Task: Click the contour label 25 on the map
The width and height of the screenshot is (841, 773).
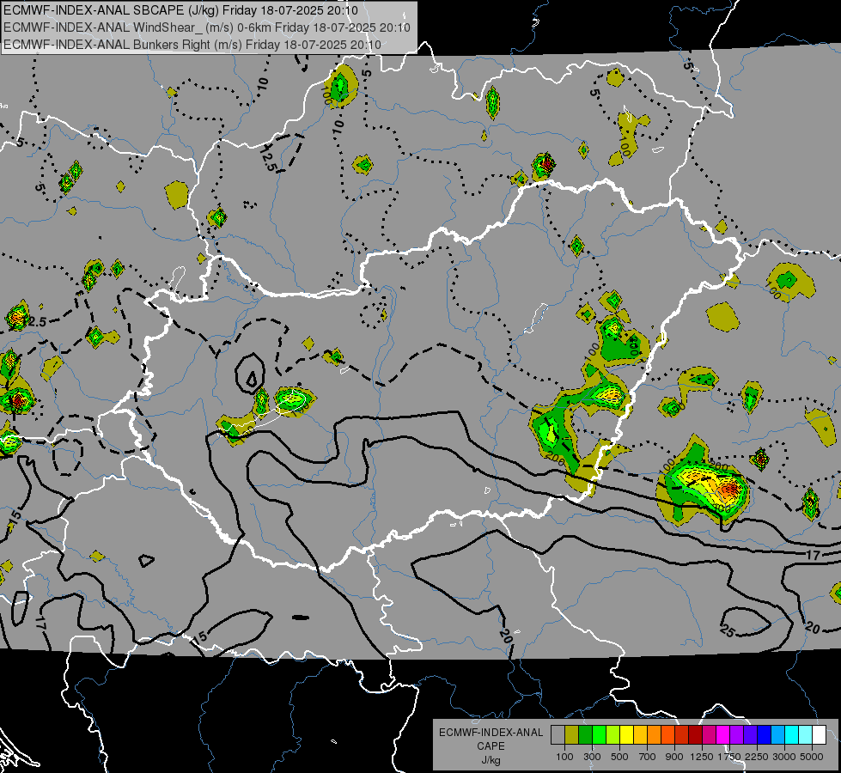Action: (x=728, y=631)
